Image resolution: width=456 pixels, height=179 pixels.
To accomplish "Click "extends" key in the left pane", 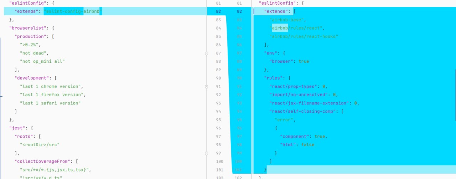I will [27, 11].
